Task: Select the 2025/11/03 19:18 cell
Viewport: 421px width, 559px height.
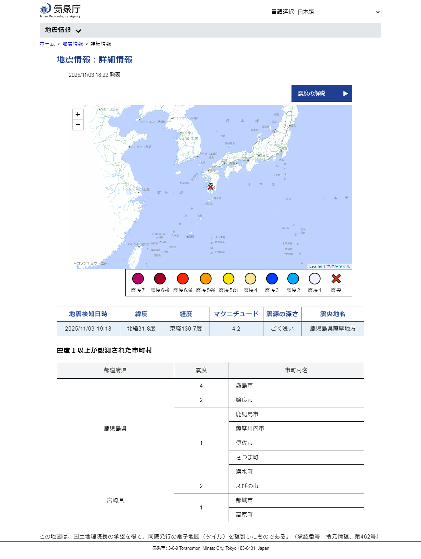Action: [x=88, y=329]
